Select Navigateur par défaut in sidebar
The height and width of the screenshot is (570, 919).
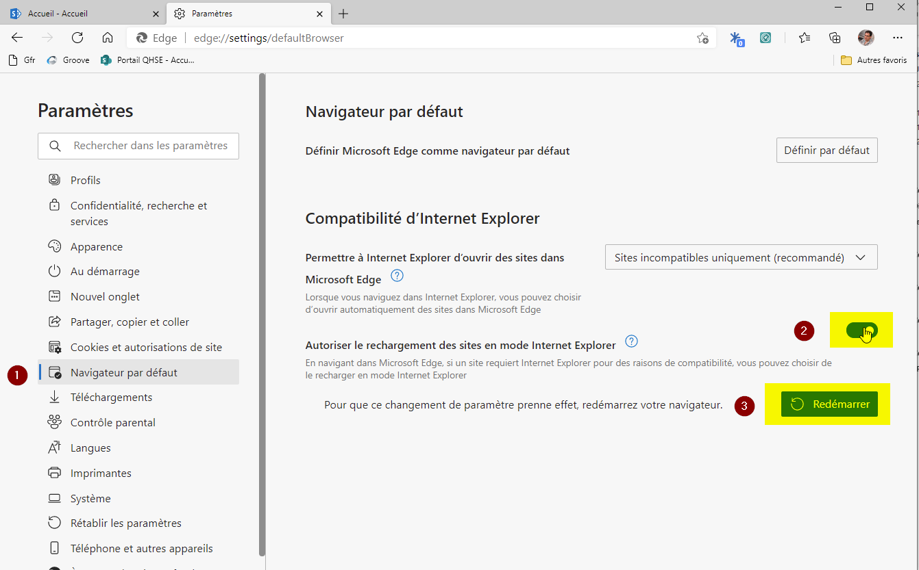[138, 372]
